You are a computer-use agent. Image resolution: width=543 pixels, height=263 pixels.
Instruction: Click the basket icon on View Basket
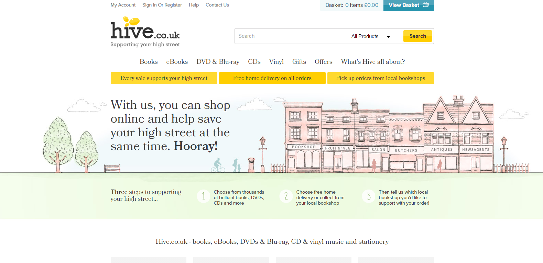tap(426, 5)
